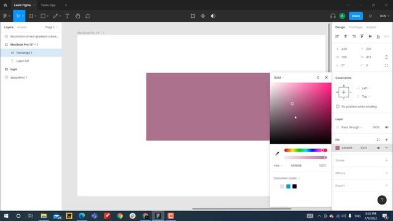Enable Fix position when scrolling
393x221 pixels.
tap(338, 106)
